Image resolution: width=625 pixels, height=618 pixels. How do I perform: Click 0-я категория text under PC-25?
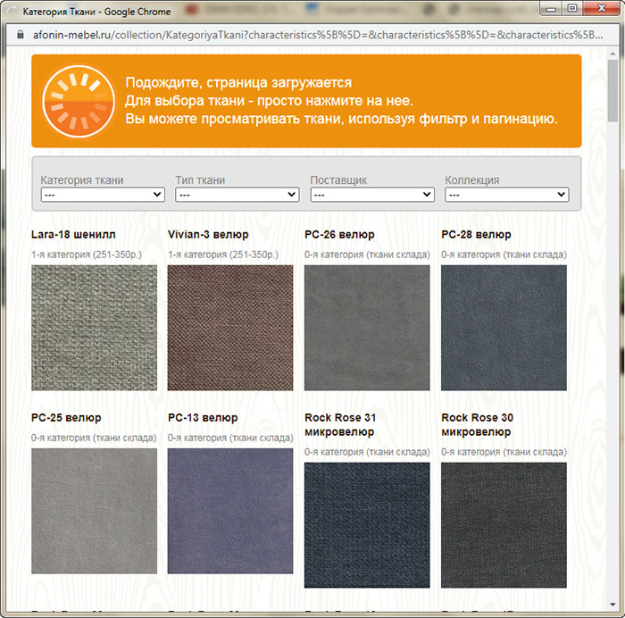pos(94,438)
